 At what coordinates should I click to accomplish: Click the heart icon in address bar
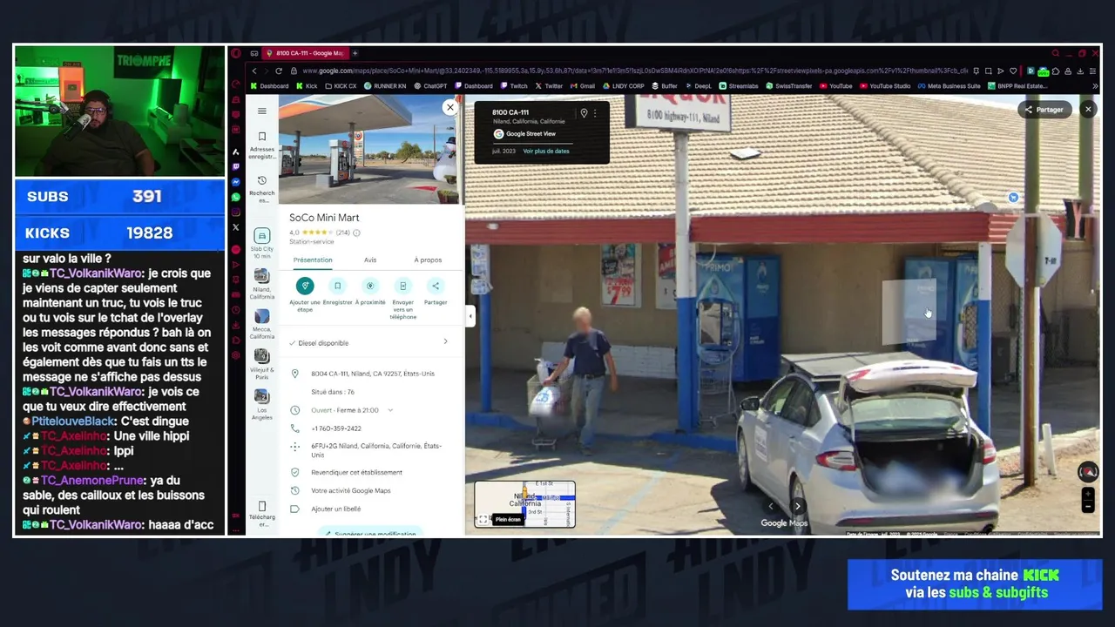tap(1013, 71)
